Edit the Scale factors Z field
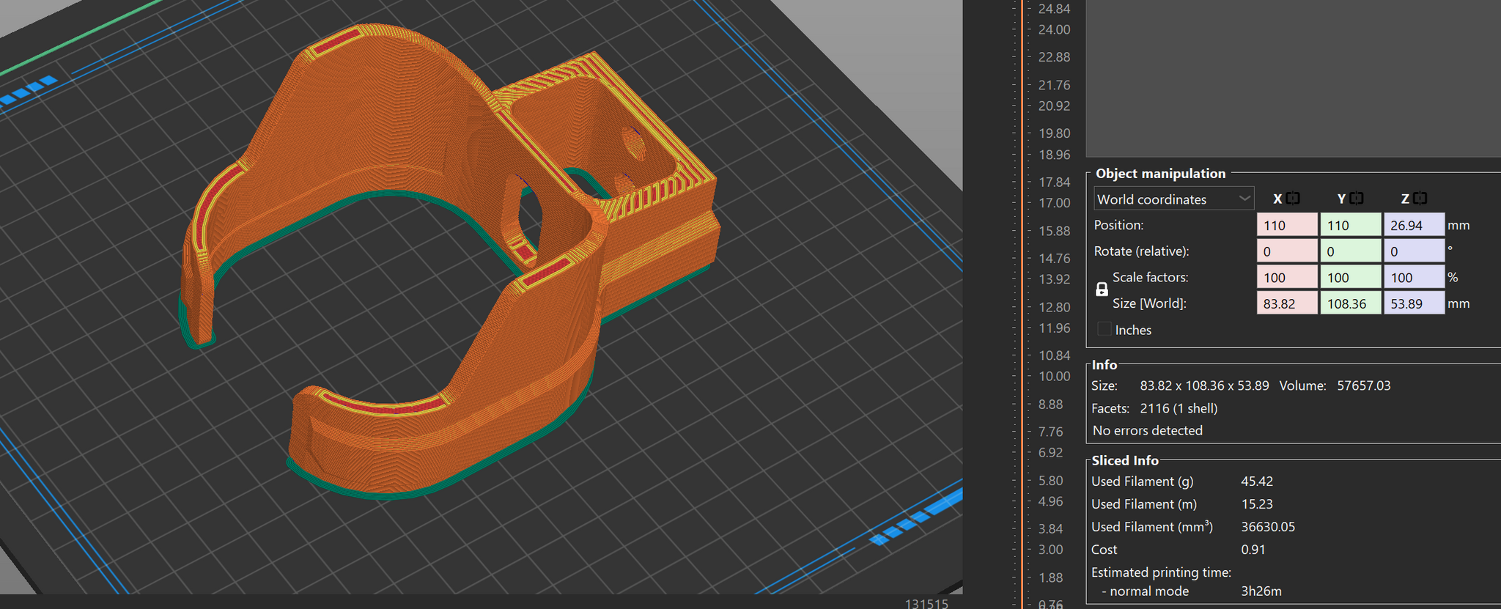This screenshot has height=609, width=1501. click(x=1413, y=278)
